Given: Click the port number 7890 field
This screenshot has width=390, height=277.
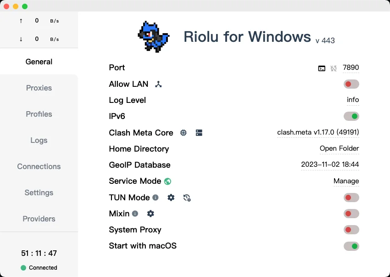Looking at the screenshot, I should [351, 68].
